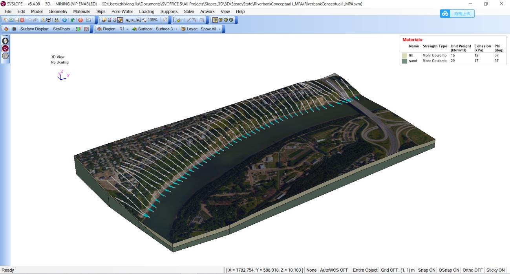Toggle Ortho OFF in the status bar
The height and width of the screenshot is (274, 510).
click(x=473, y=270)
